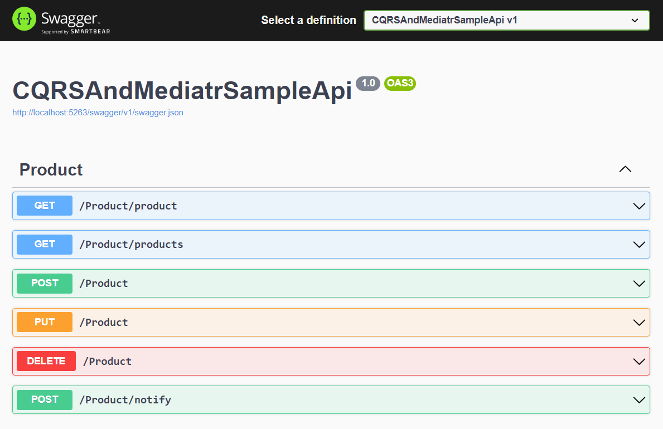Click POST badge for /Product/notify

[x=45, y=400]
